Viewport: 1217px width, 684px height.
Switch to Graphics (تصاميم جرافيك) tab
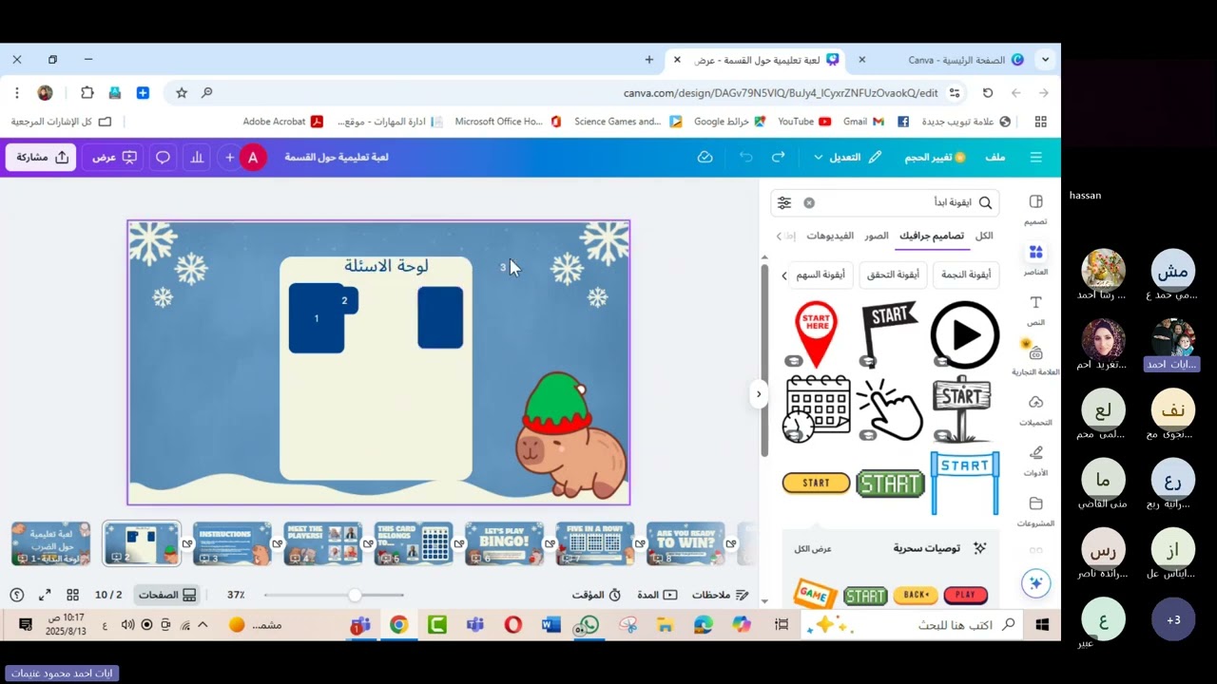pyautogui.click(x=932, y=236)
